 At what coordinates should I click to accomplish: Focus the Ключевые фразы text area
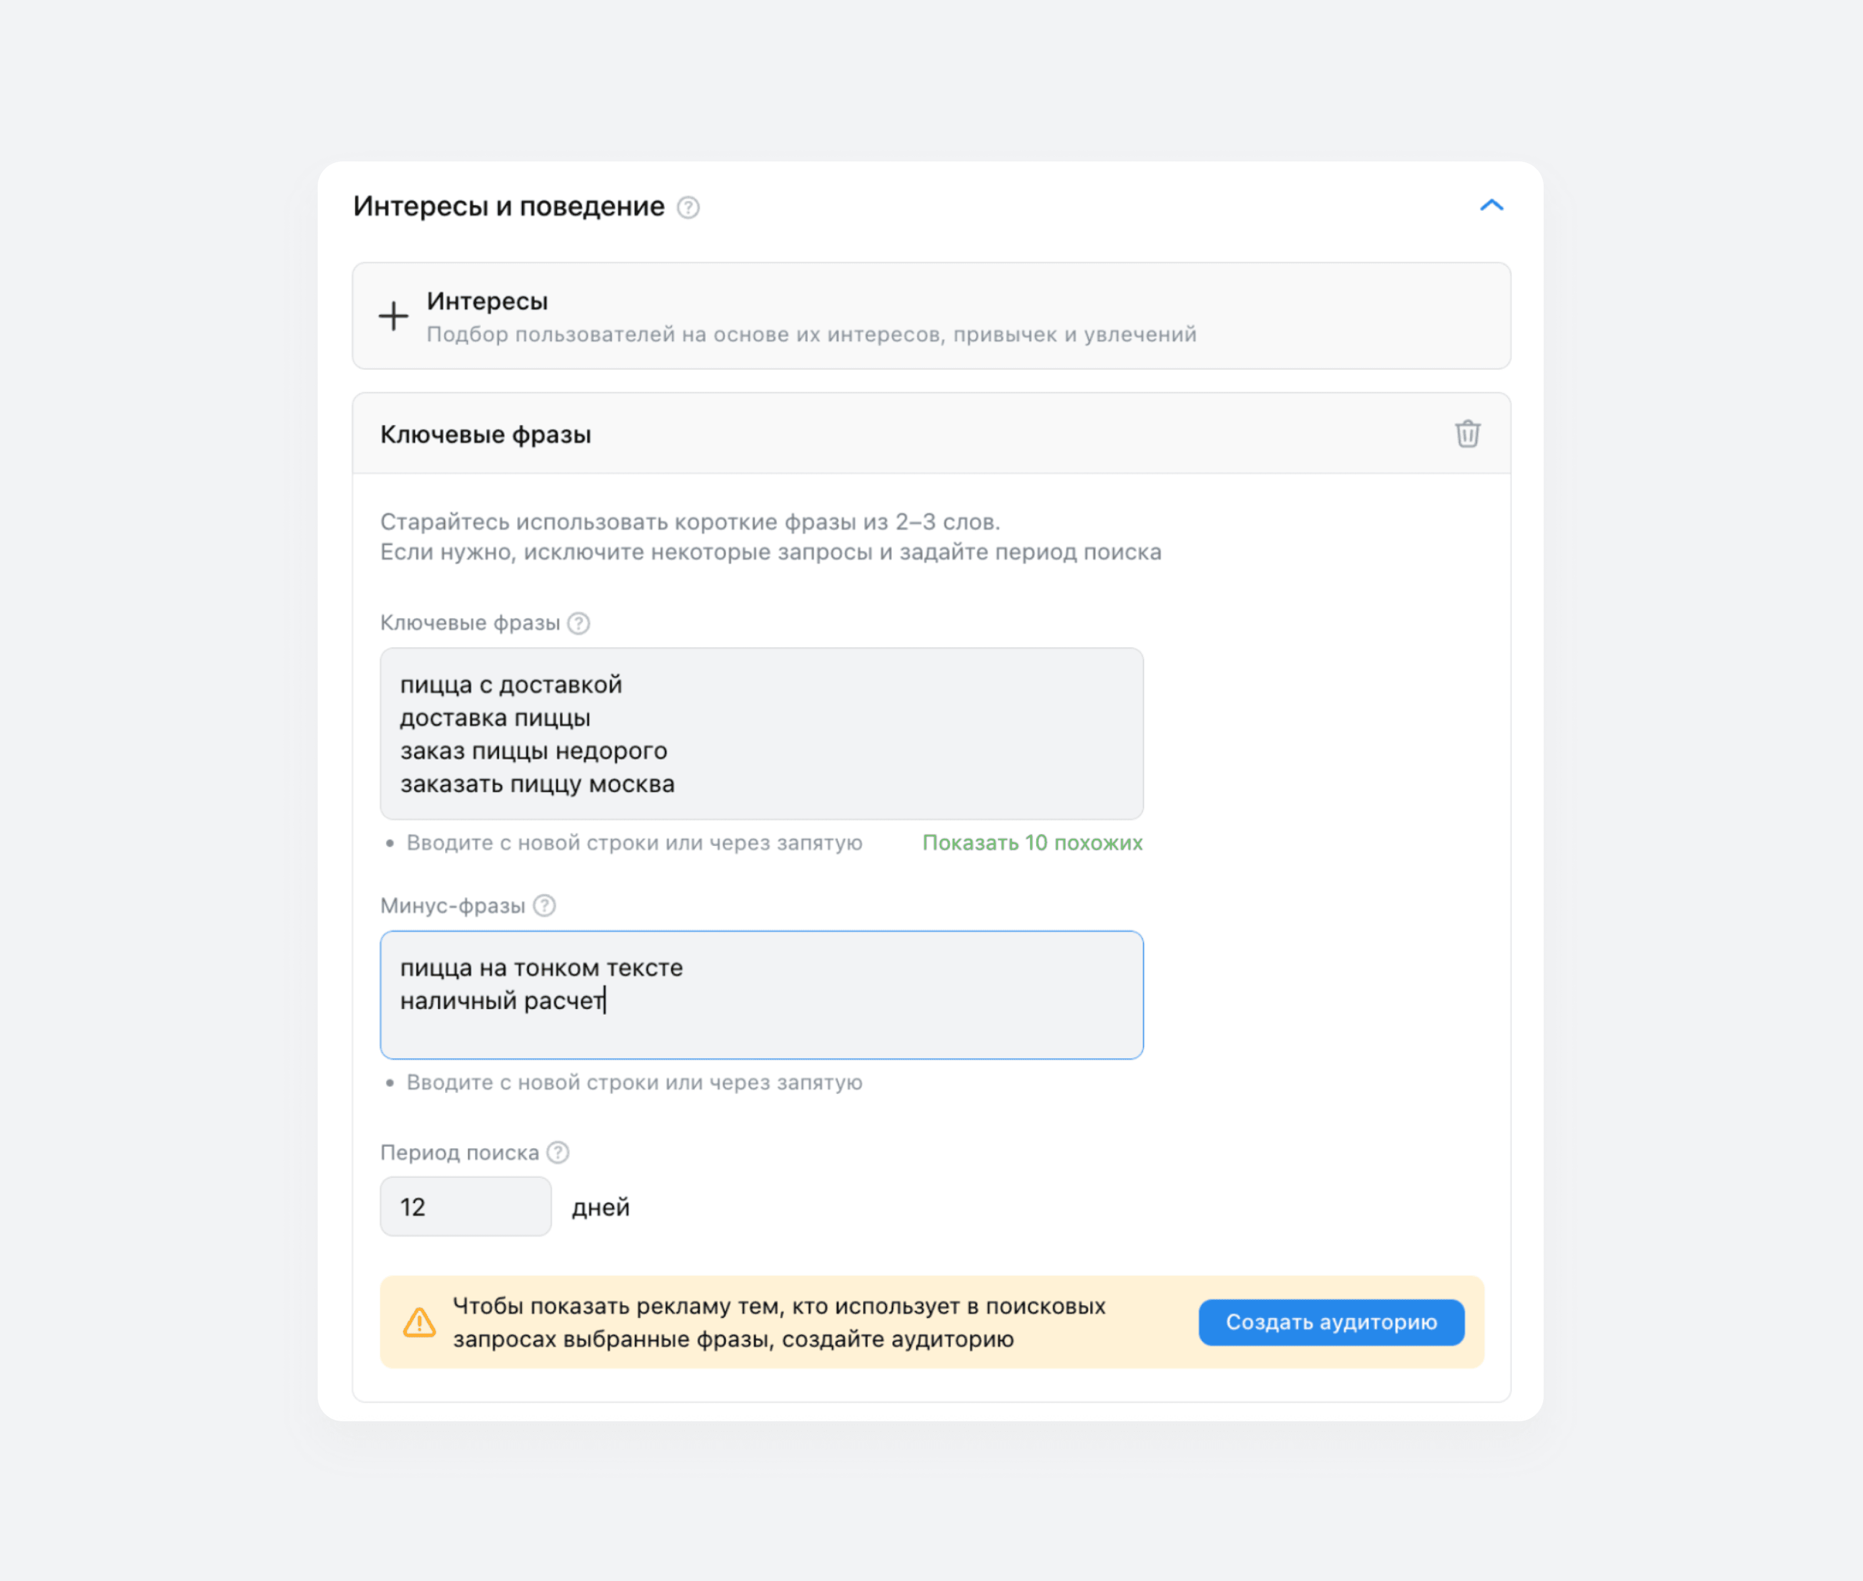click(x=761, y=734)
